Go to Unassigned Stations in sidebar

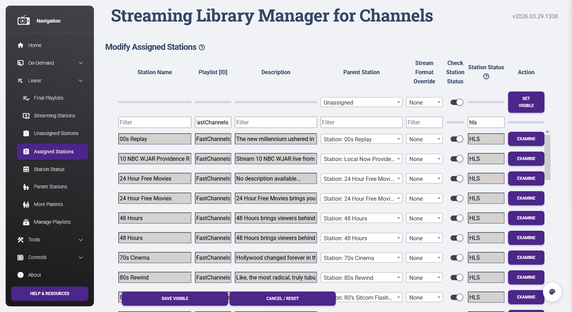click(x=56, y=133)
